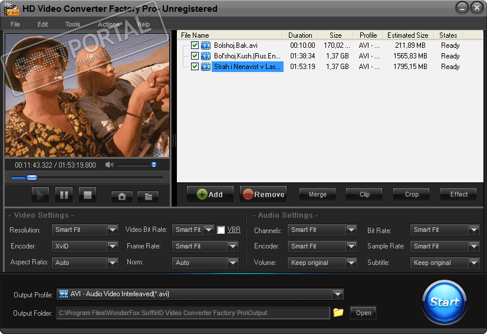The height and width of the screenshot is (334, 487).
Task: Open the Help menu
Action: coord(143,24)
